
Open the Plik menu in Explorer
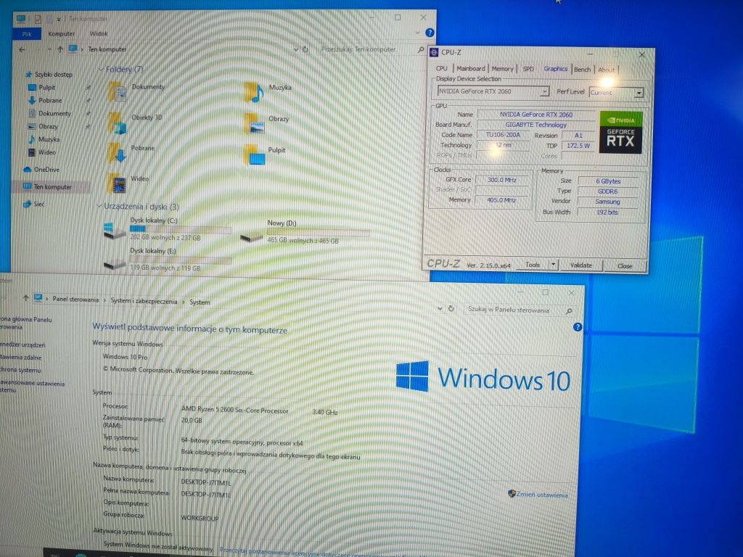pyautogui.click(x=27, y=33)
